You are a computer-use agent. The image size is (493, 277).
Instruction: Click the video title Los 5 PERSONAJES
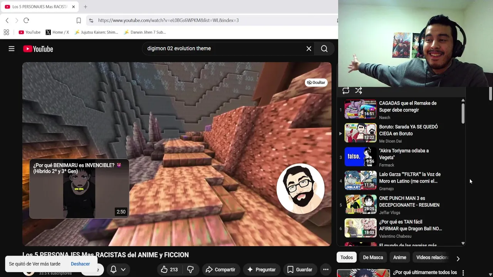(106, 255)
